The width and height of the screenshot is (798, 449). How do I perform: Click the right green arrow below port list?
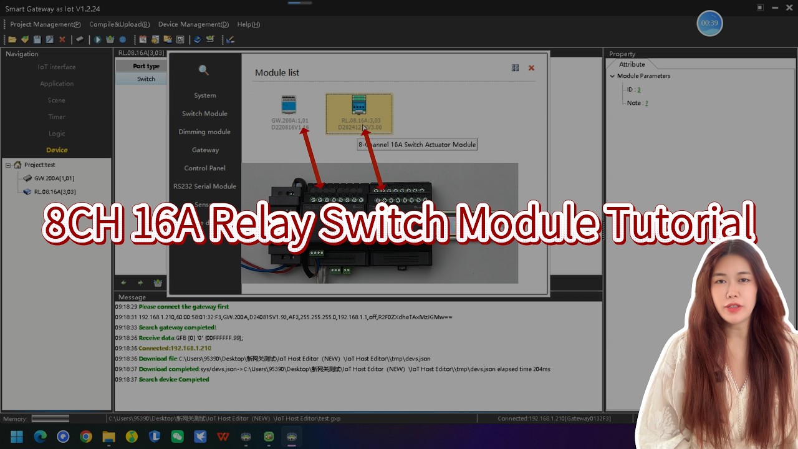pyautogui.click(x=140, y=283)
